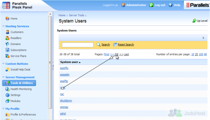Screen dimensions: 210x120
Task: Click the Modules icon
Action: pos(7,101)
